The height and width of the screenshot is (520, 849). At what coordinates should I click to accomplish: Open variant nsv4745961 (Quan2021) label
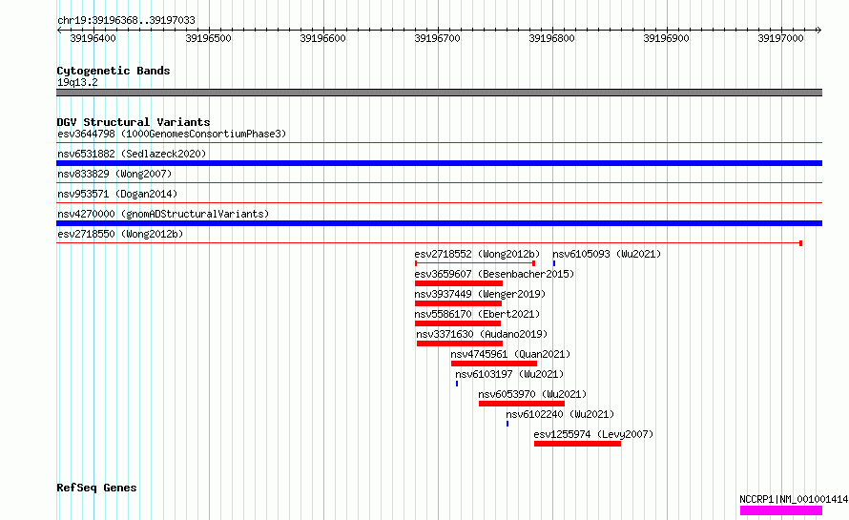[x=510, y=354]
